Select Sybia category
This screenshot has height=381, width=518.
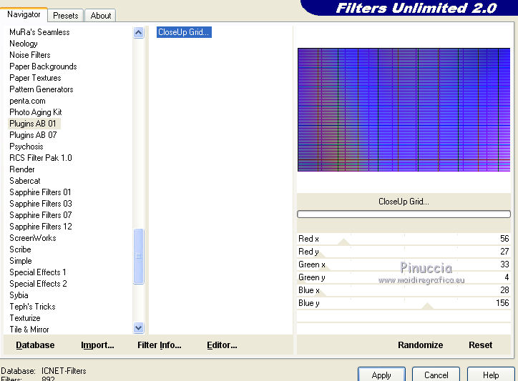click(19, 295)
